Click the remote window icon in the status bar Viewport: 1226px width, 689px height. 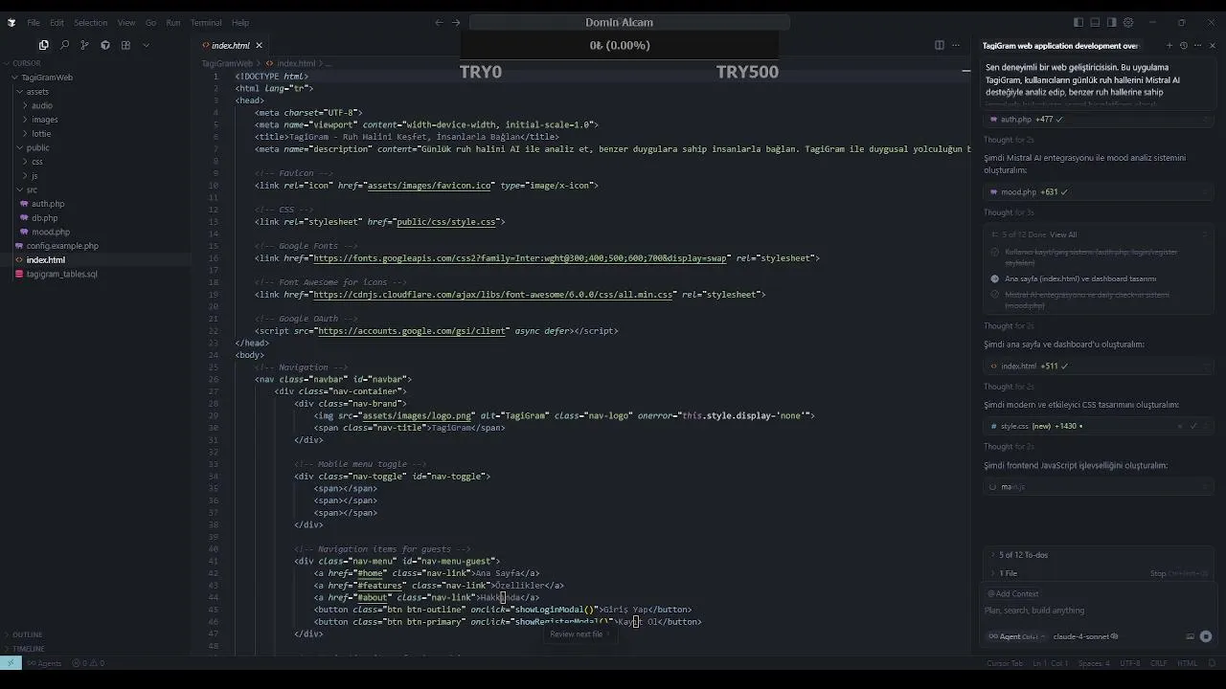point(11,663)
